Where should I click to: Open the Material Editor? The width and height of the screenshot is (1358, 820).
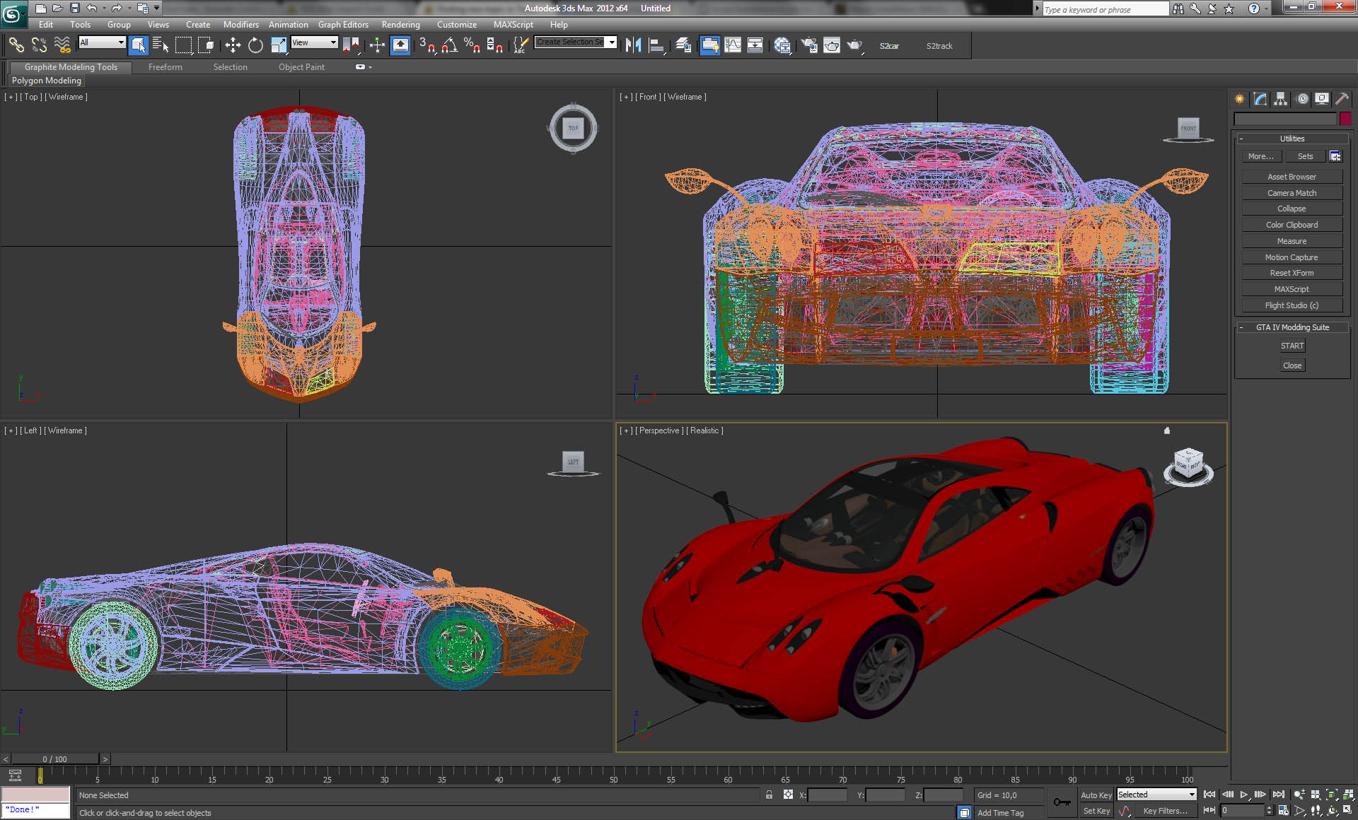click(783, 45)
